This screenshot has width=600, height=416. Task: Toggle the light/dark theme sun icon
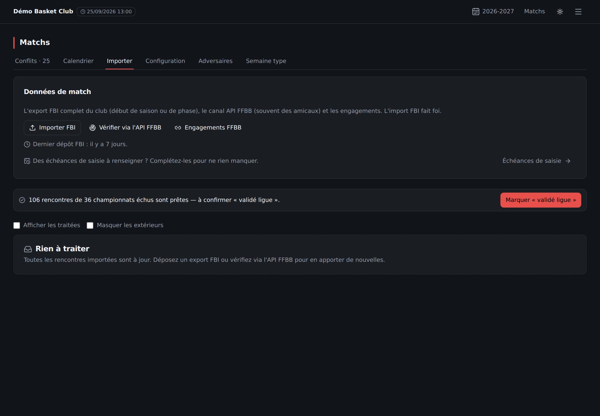pos(560,12)
